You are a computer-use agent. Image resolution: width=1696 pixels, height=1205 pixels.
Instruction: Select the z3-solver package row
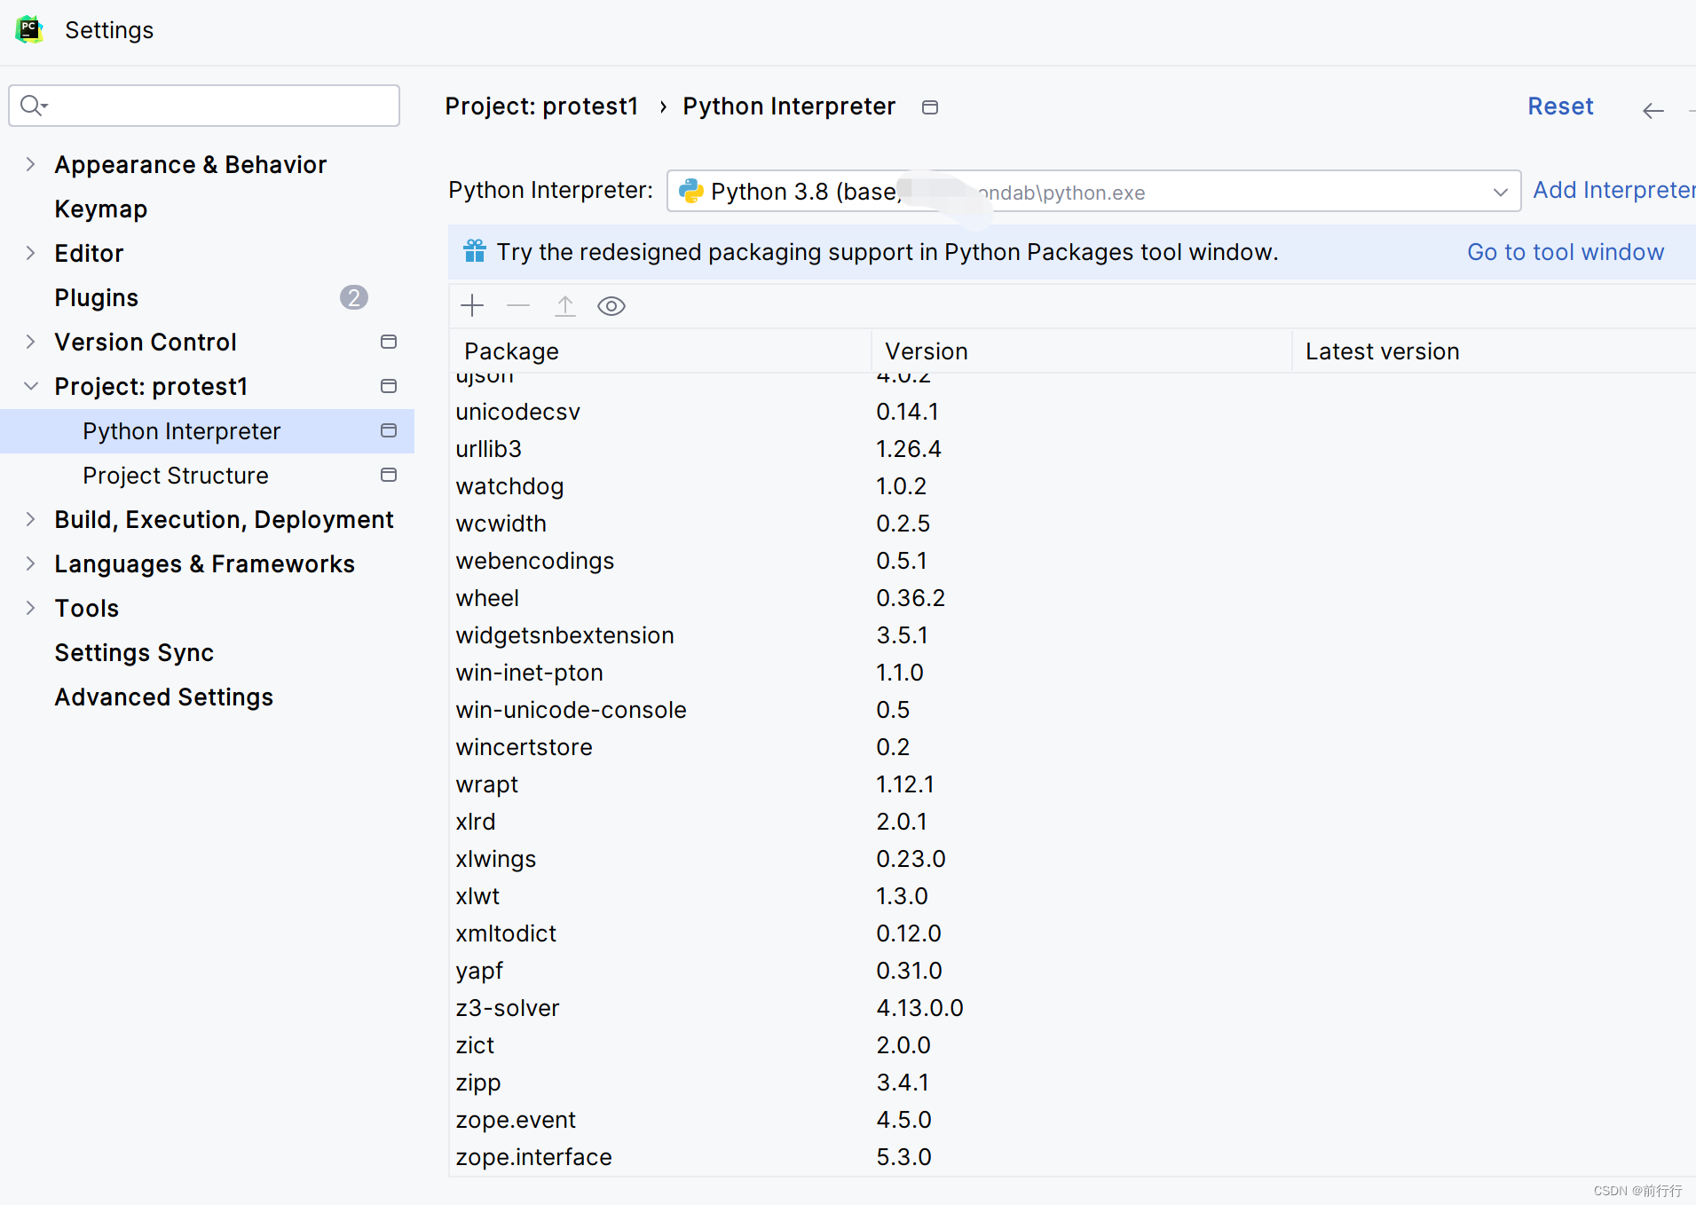[1072, 1008]
